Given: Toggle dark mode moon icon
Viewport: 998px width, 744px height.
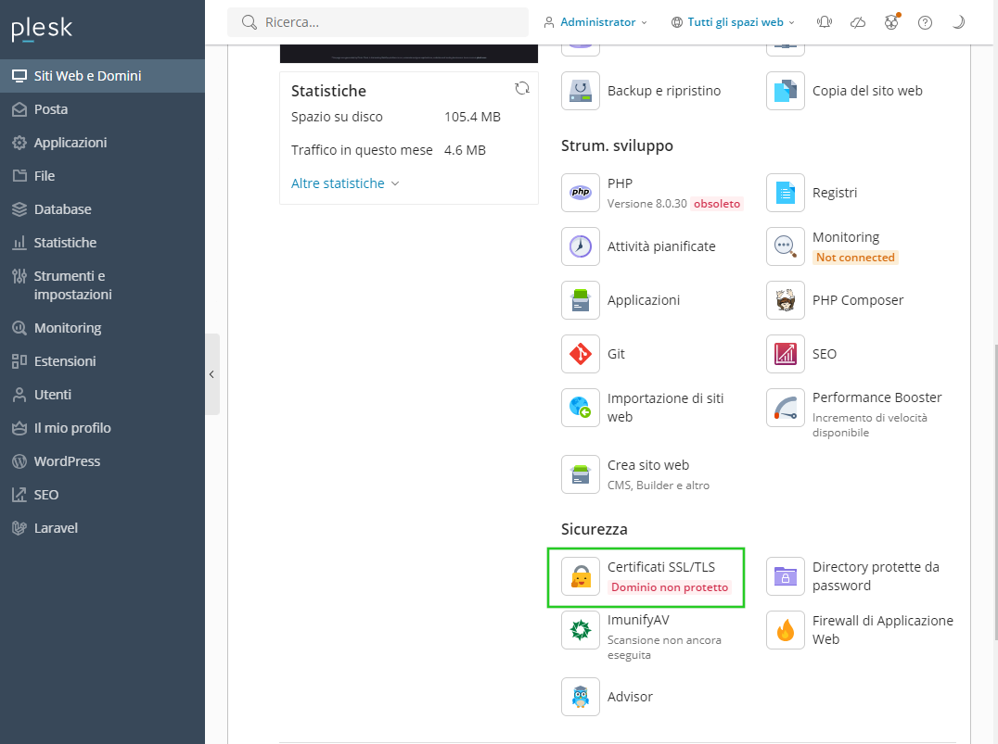Looking at the screenshot, I should click(x=958, y=22).
